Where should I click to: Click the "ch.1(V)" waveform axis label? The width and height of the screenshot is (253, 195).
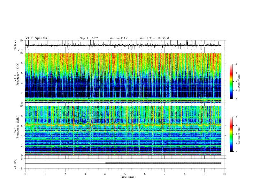[x=15, y=45]
